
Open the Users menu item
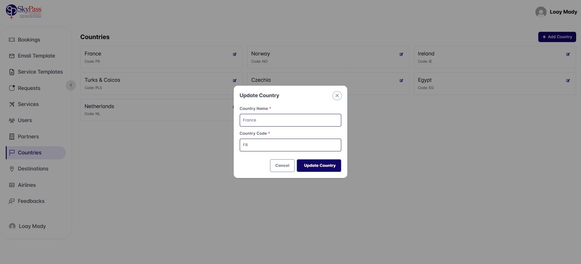[36, 120]
